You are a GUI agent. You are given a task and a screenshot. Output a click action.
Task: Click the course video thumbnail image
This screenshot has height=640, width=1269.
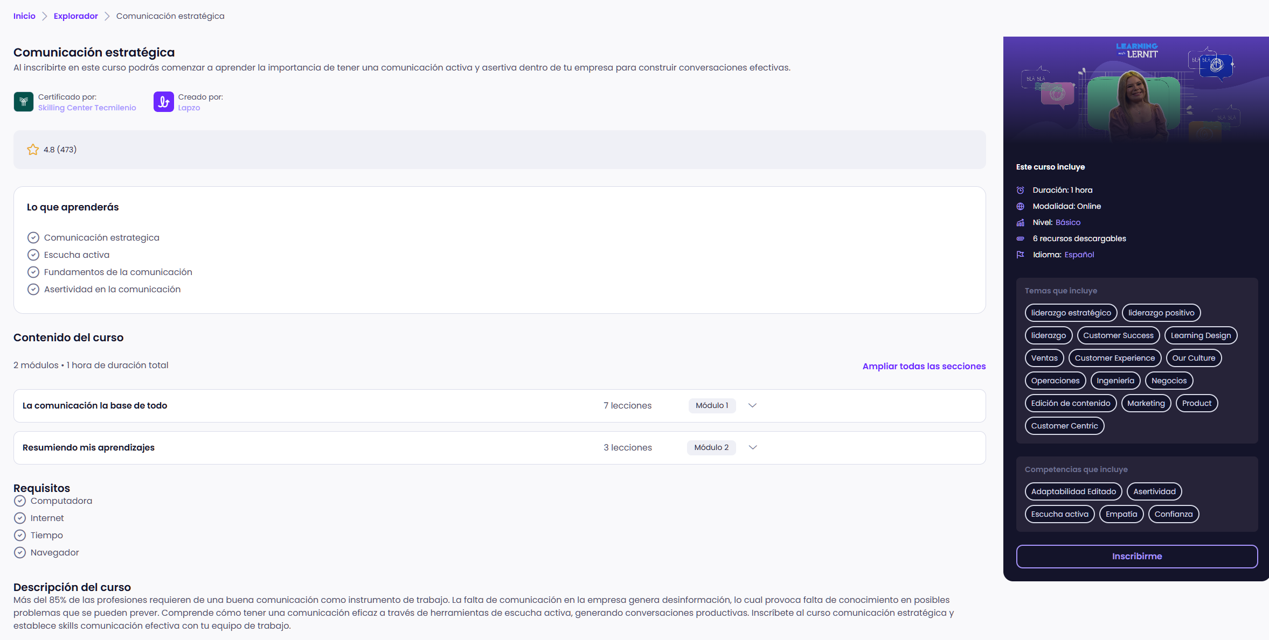click(1136, 90)
